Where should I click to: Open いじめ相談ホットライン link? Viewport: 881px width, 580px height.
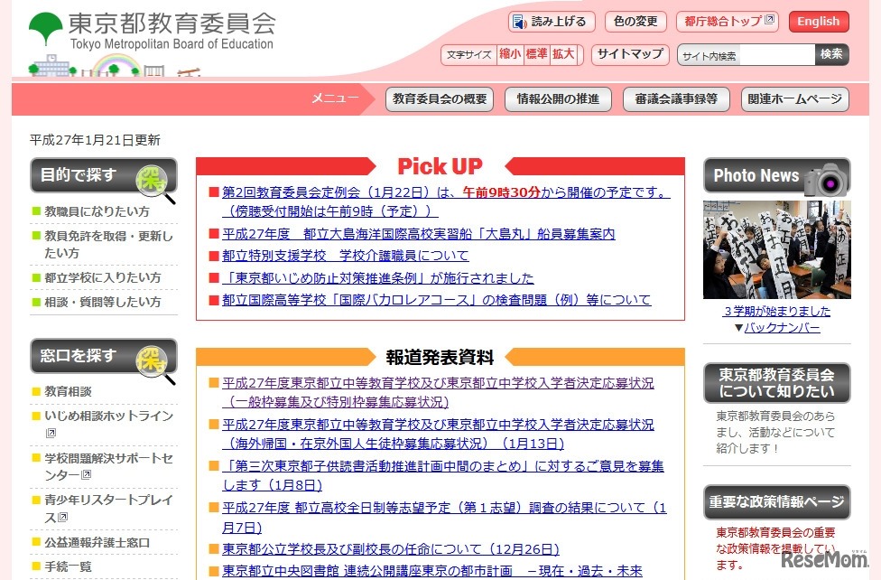[109, 416]
